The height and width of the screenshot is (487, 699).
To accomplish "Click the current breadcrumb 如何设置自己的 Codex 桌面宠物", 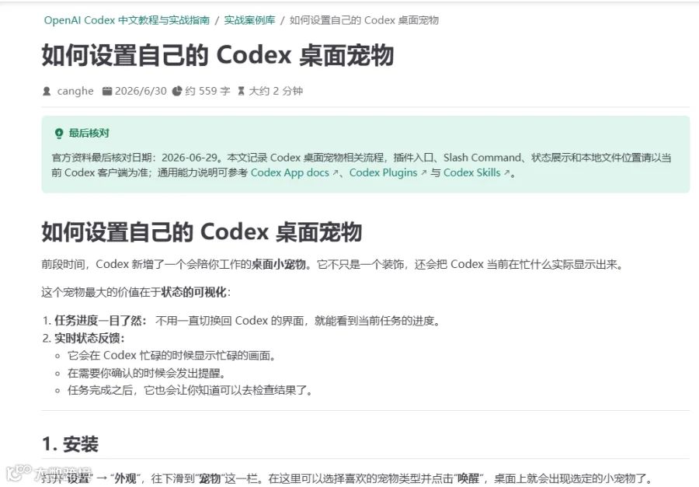I will tap(364, 20).
